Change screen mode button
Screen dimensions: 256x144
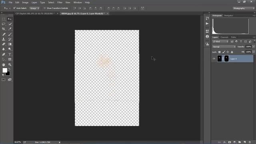[x=10, y=80]
